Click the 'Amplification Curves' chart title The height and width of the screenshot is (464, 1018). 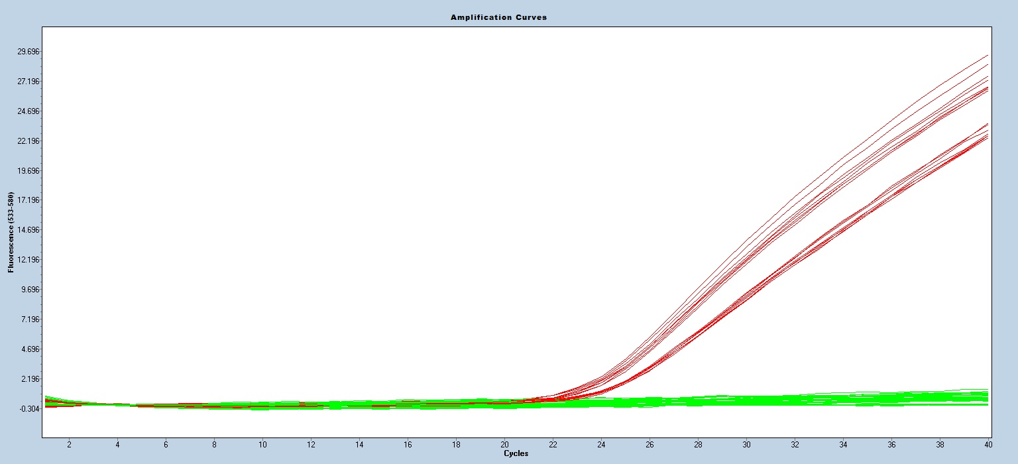pyautogui.click(x=498, y=17)
